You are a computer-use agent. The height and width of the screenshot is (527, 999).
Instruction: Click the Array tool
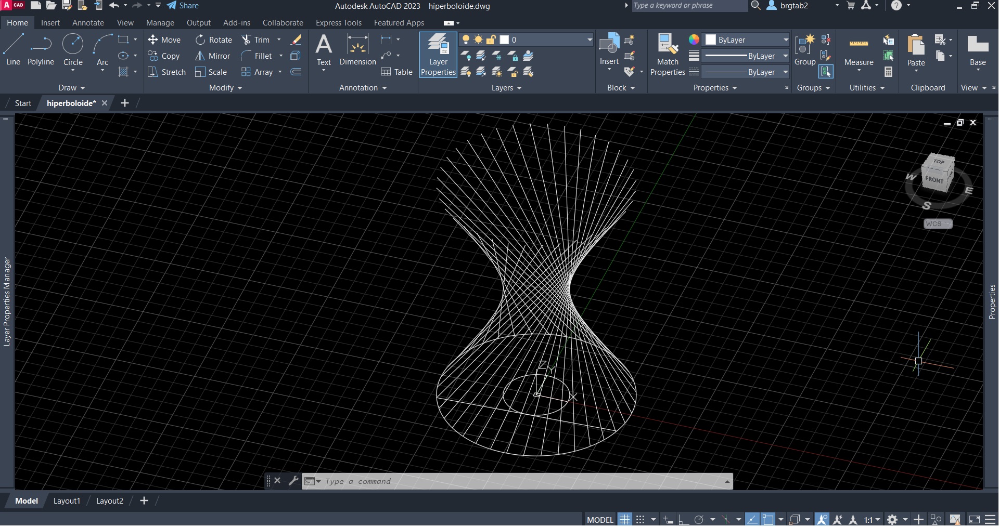(x=257, y=72)
